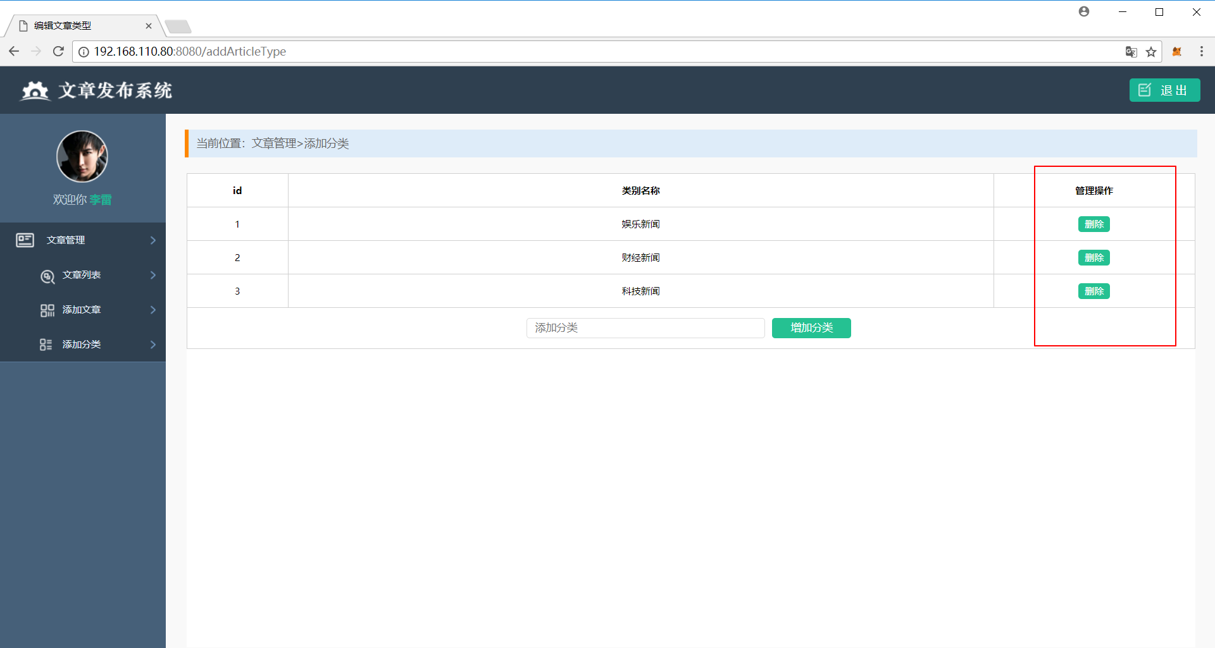Click the 文章管理 sidebar card icon
Image resolution: width=1215 pixels, height=648 pixels.
[25, 240]
